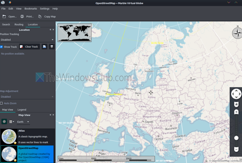Screen dimensions: 242x163
Task: Select the Atlas map theme
Action: point(27,137)
